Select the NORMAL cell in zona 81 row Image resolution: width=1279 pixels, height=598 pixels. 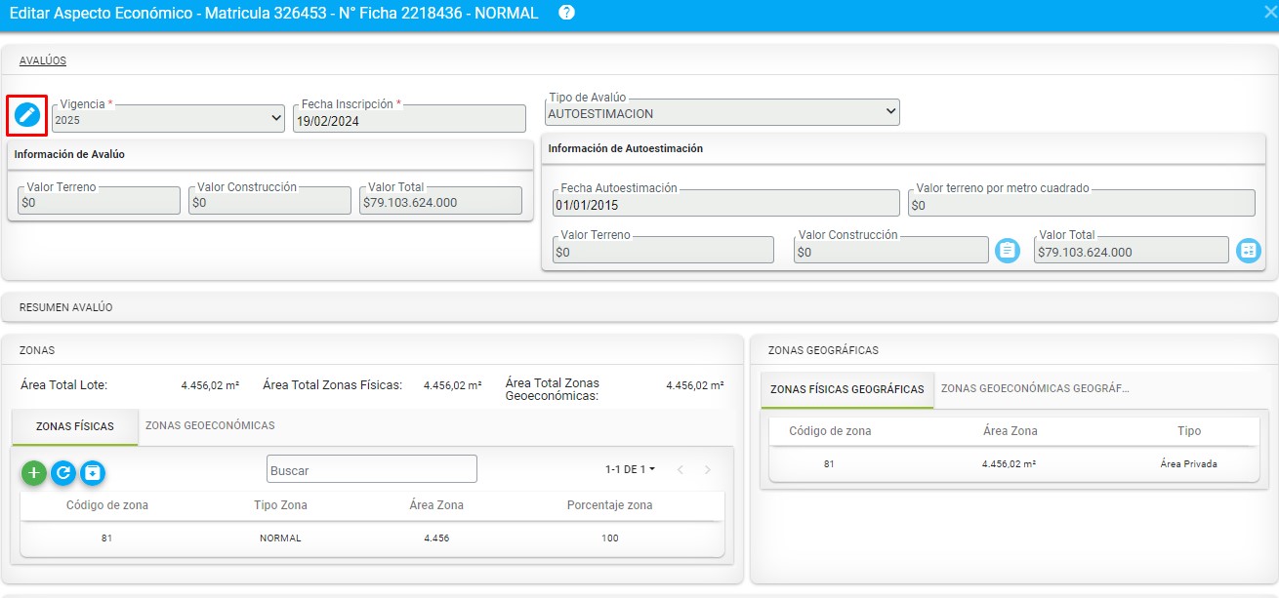coord(280,538)
